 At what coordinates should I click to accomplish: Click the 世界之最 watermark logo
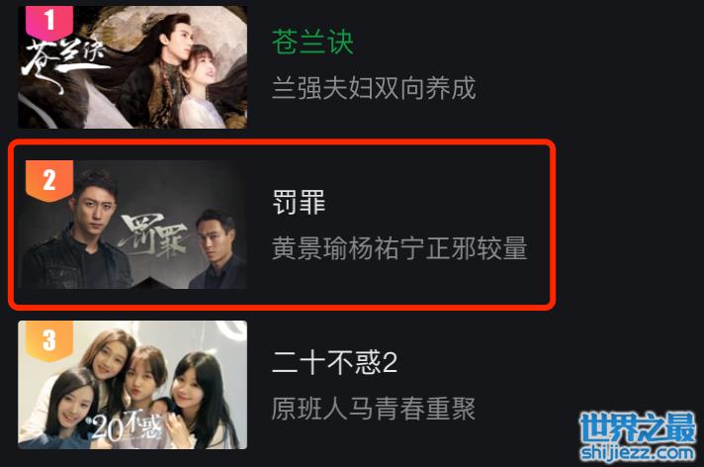[x=638, y=428]
